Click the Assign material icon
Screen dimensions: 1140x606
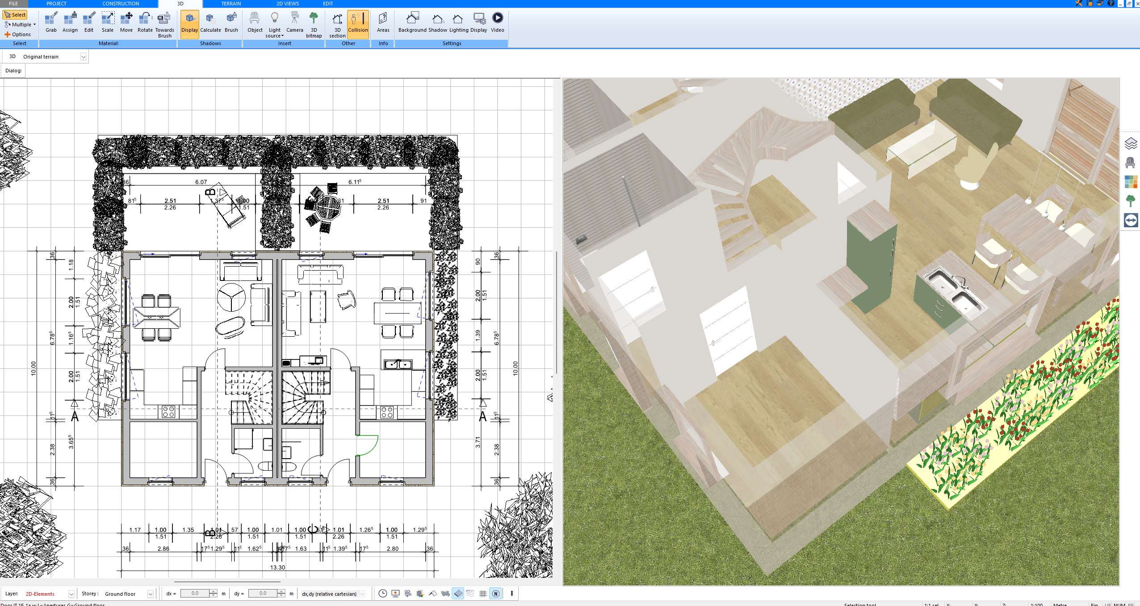(x=70, y=22)
